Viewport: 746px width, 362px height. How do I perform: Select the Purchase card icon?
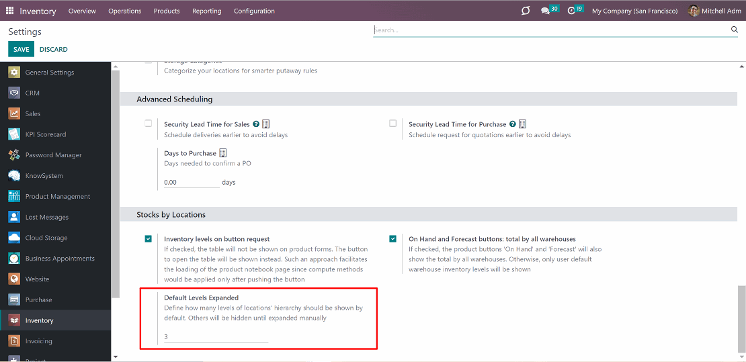pyautogui.click(x=14, y=300)
